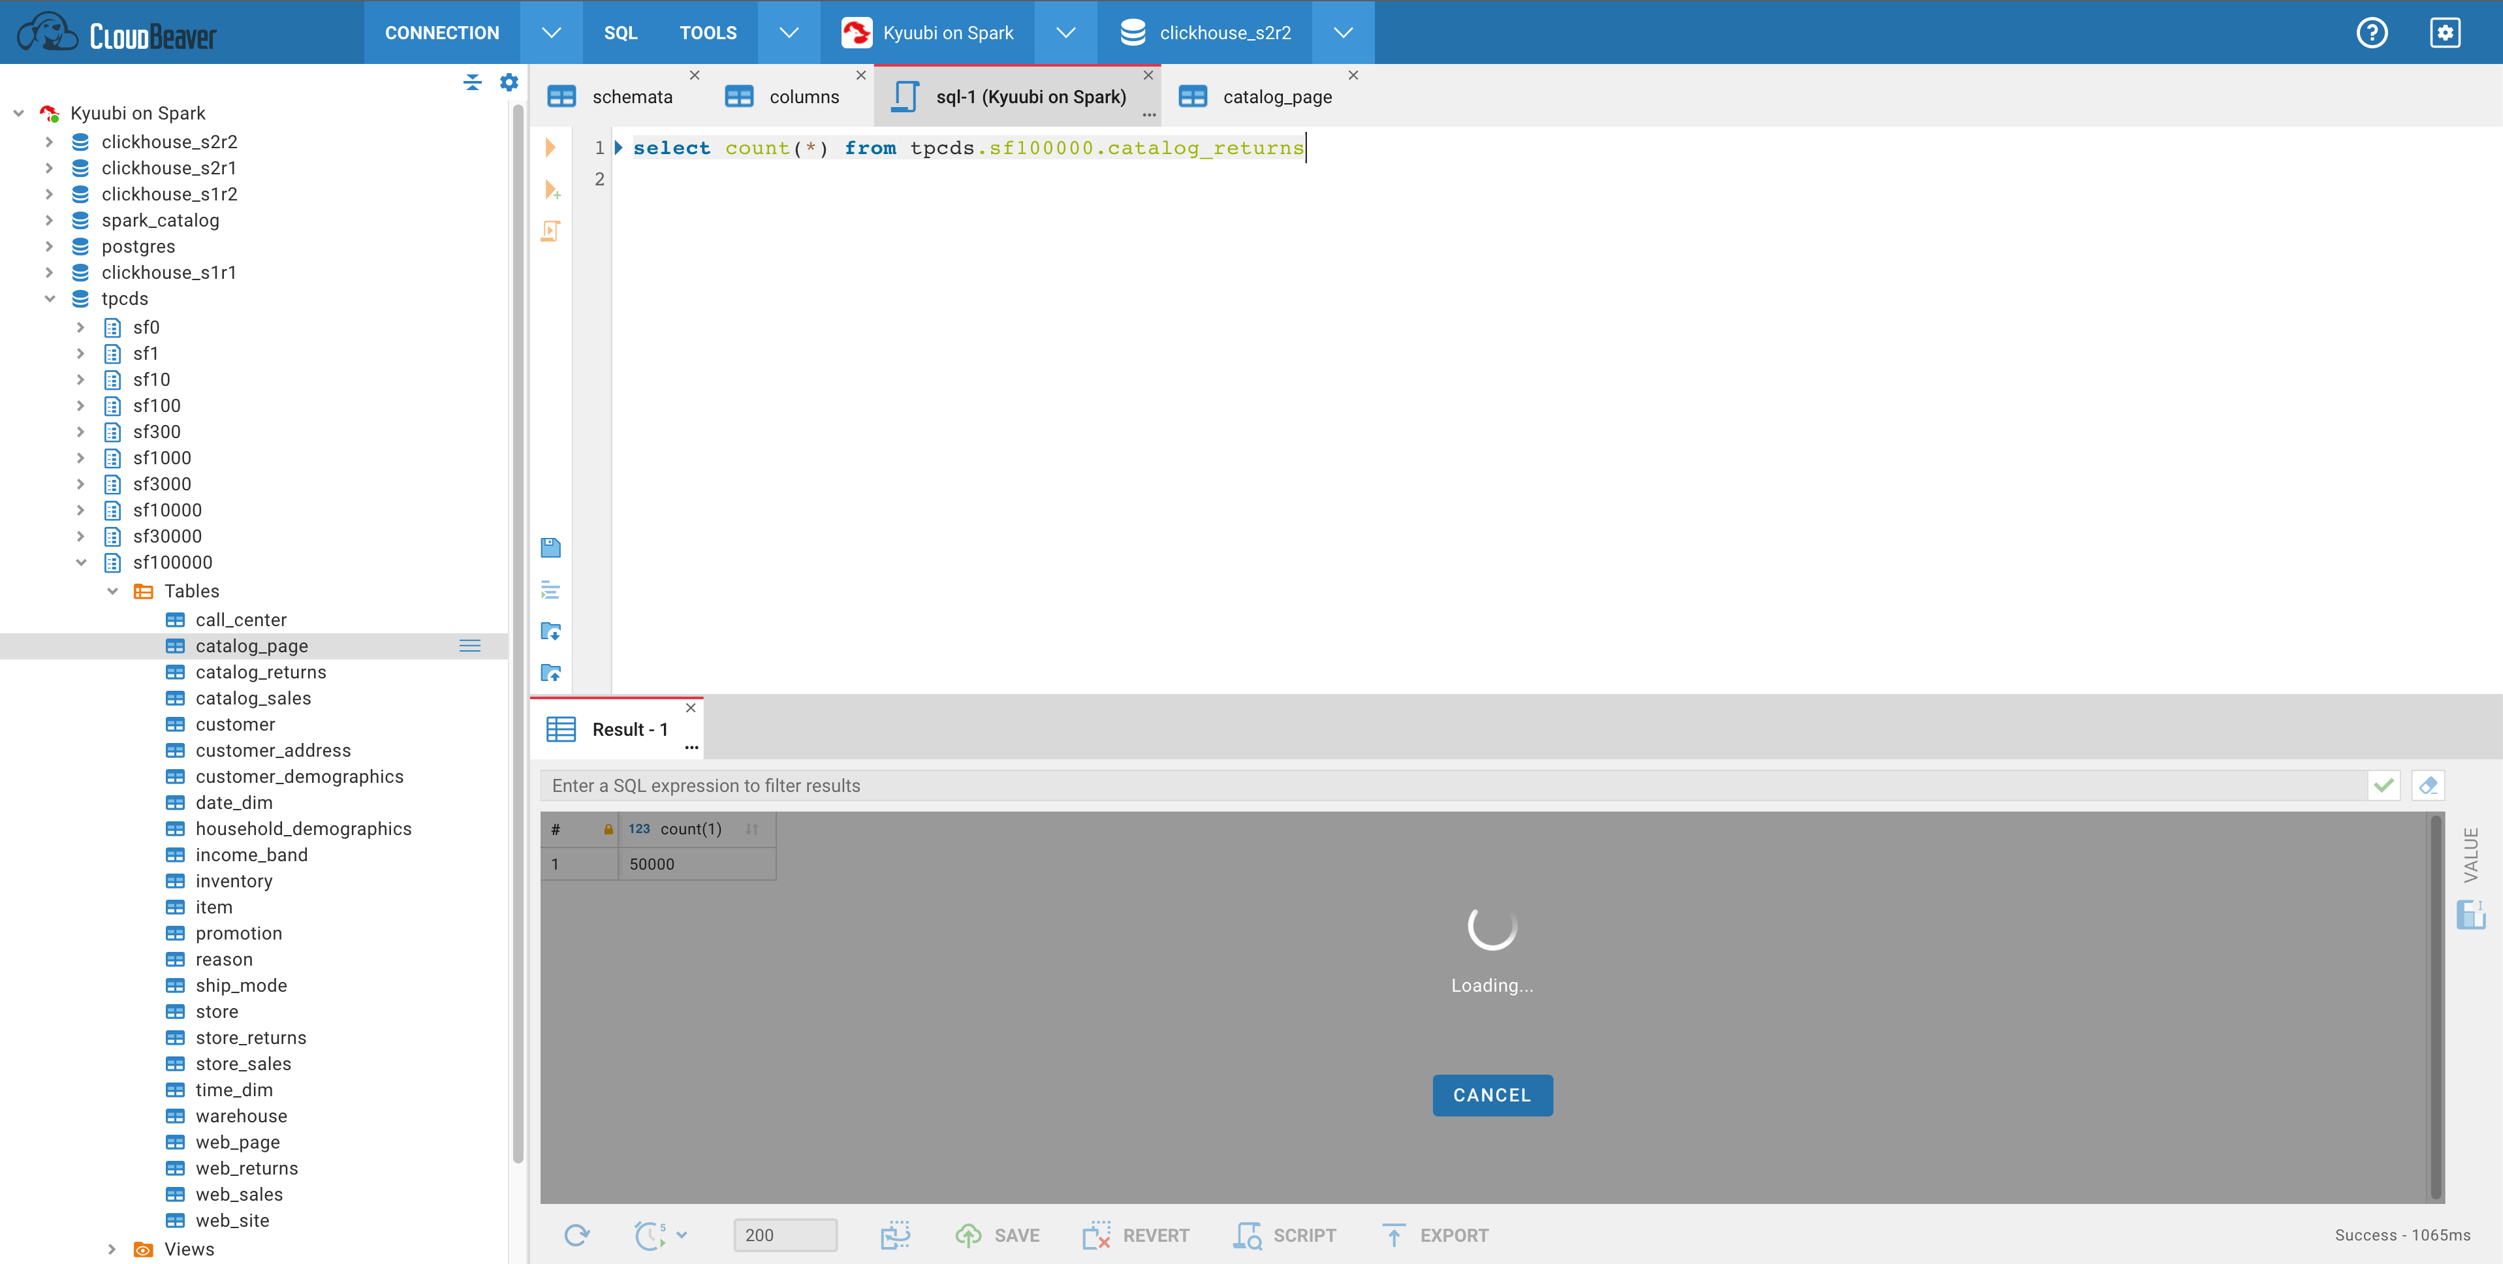Execute the SQL statement with the run icon
Viewport: 2503px width, 1264px height.
point(551,147)
